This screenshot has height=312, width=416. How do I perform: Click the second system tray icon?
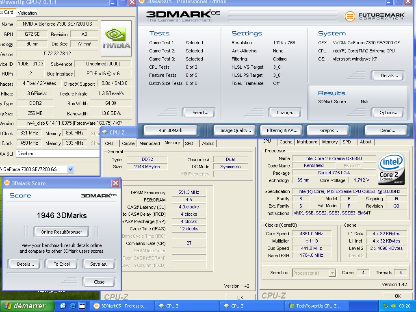coord(393,306)
